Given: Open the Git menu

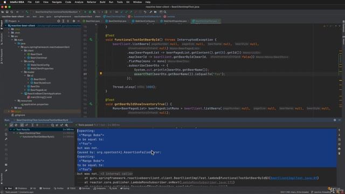Looking at the screenshot, I should tap(128, 2).
